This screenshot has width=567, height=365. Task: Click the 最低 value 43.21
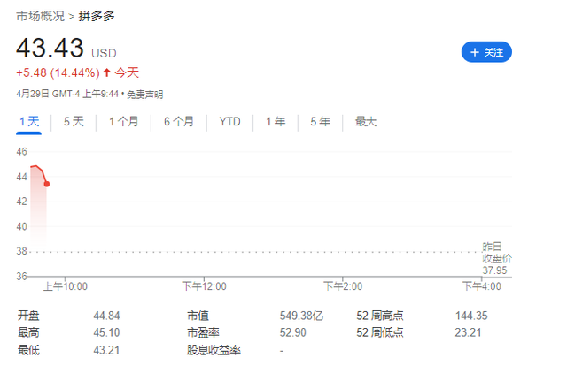click(x=106, y=350)
